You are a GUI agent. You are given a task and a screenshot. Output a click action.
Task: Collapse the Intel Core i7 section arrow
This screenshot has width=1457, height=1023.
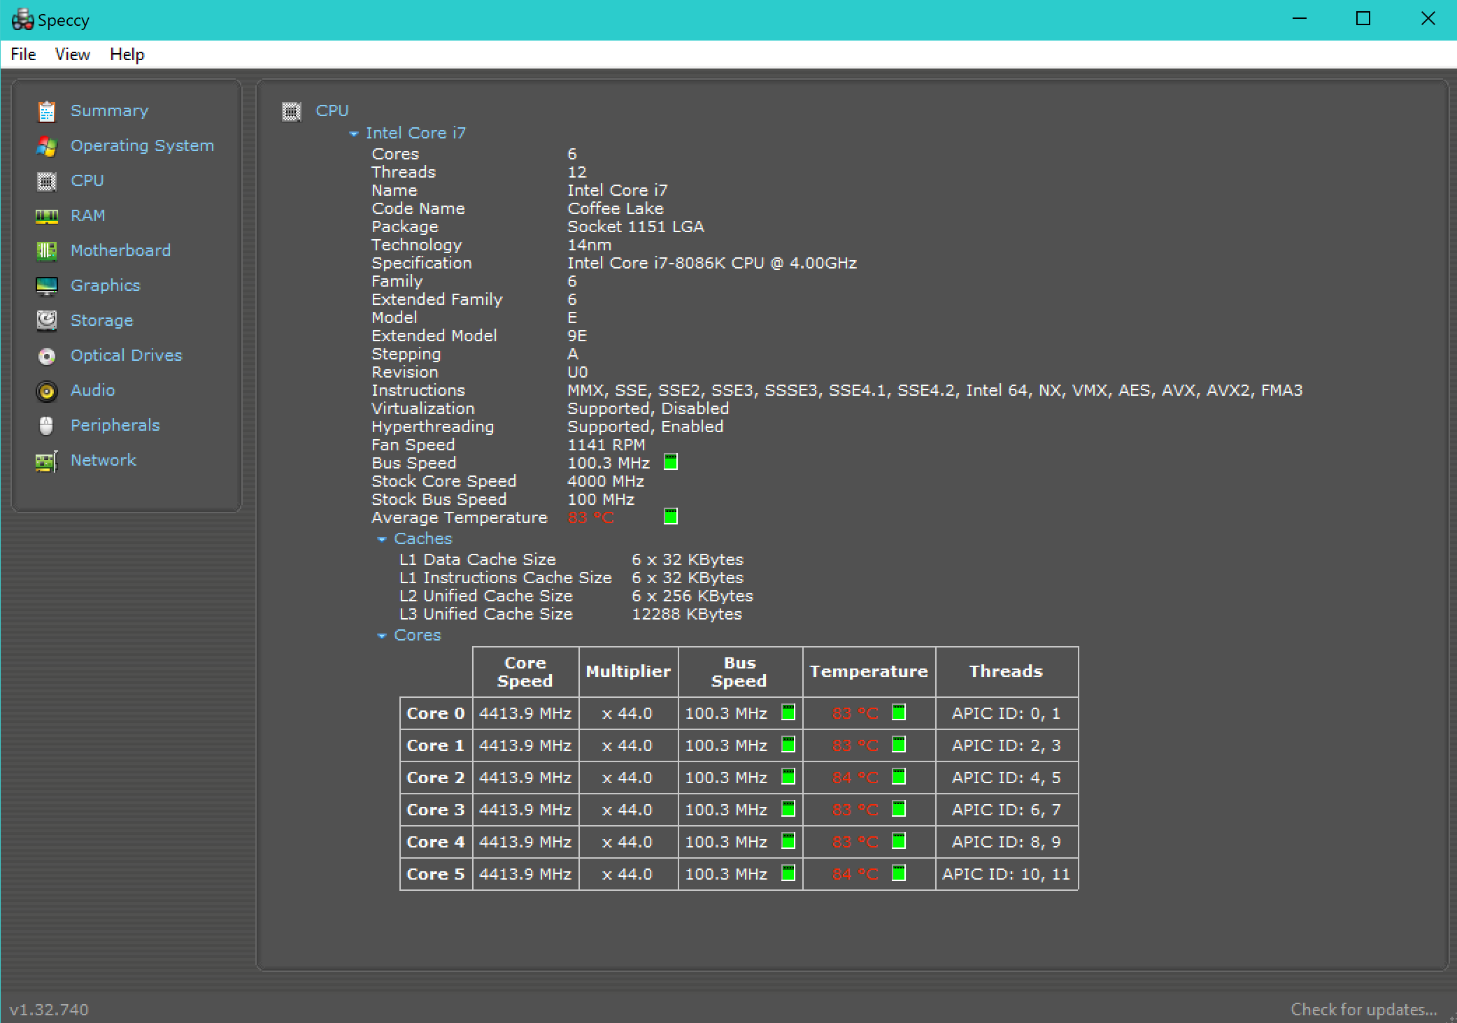point(354,134)
